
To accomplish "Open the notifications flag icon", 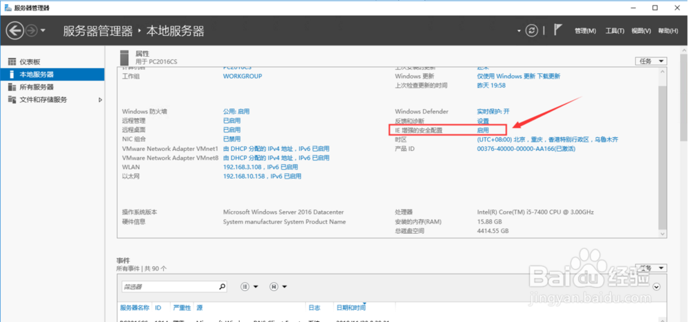I will click(557, 30).
